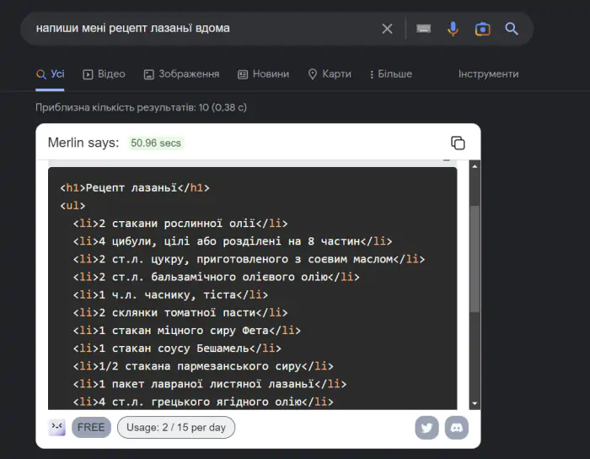This screenshot has height=459, width=590.
Task: Click in the search input field
Action: [202, 29]
